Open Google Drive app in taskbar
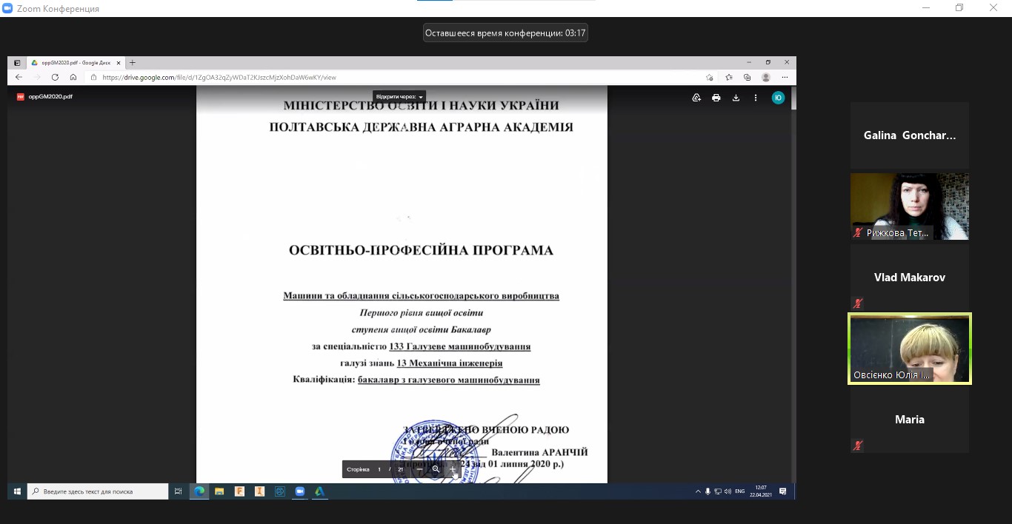 point(320,491)
